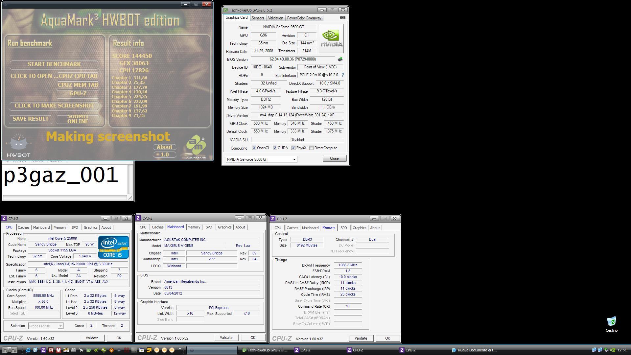631x355 pixels.
Task: Launch the red M quick launch icon
Action: click(58, 350)
